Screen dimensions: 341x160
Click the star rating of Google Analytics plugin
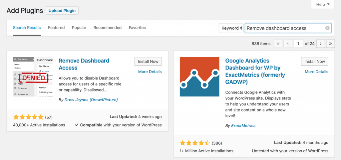tap(195, 143)
